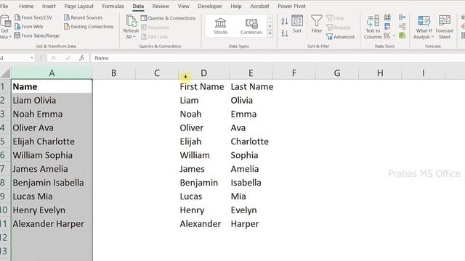The width and height of the screenshot is (465, 261).
Task: Open the Help tab
Action: 235,6
